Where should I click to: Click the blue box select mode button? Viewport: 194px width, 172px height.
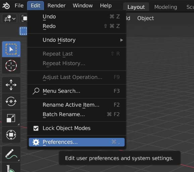click(x=23, y=31)
